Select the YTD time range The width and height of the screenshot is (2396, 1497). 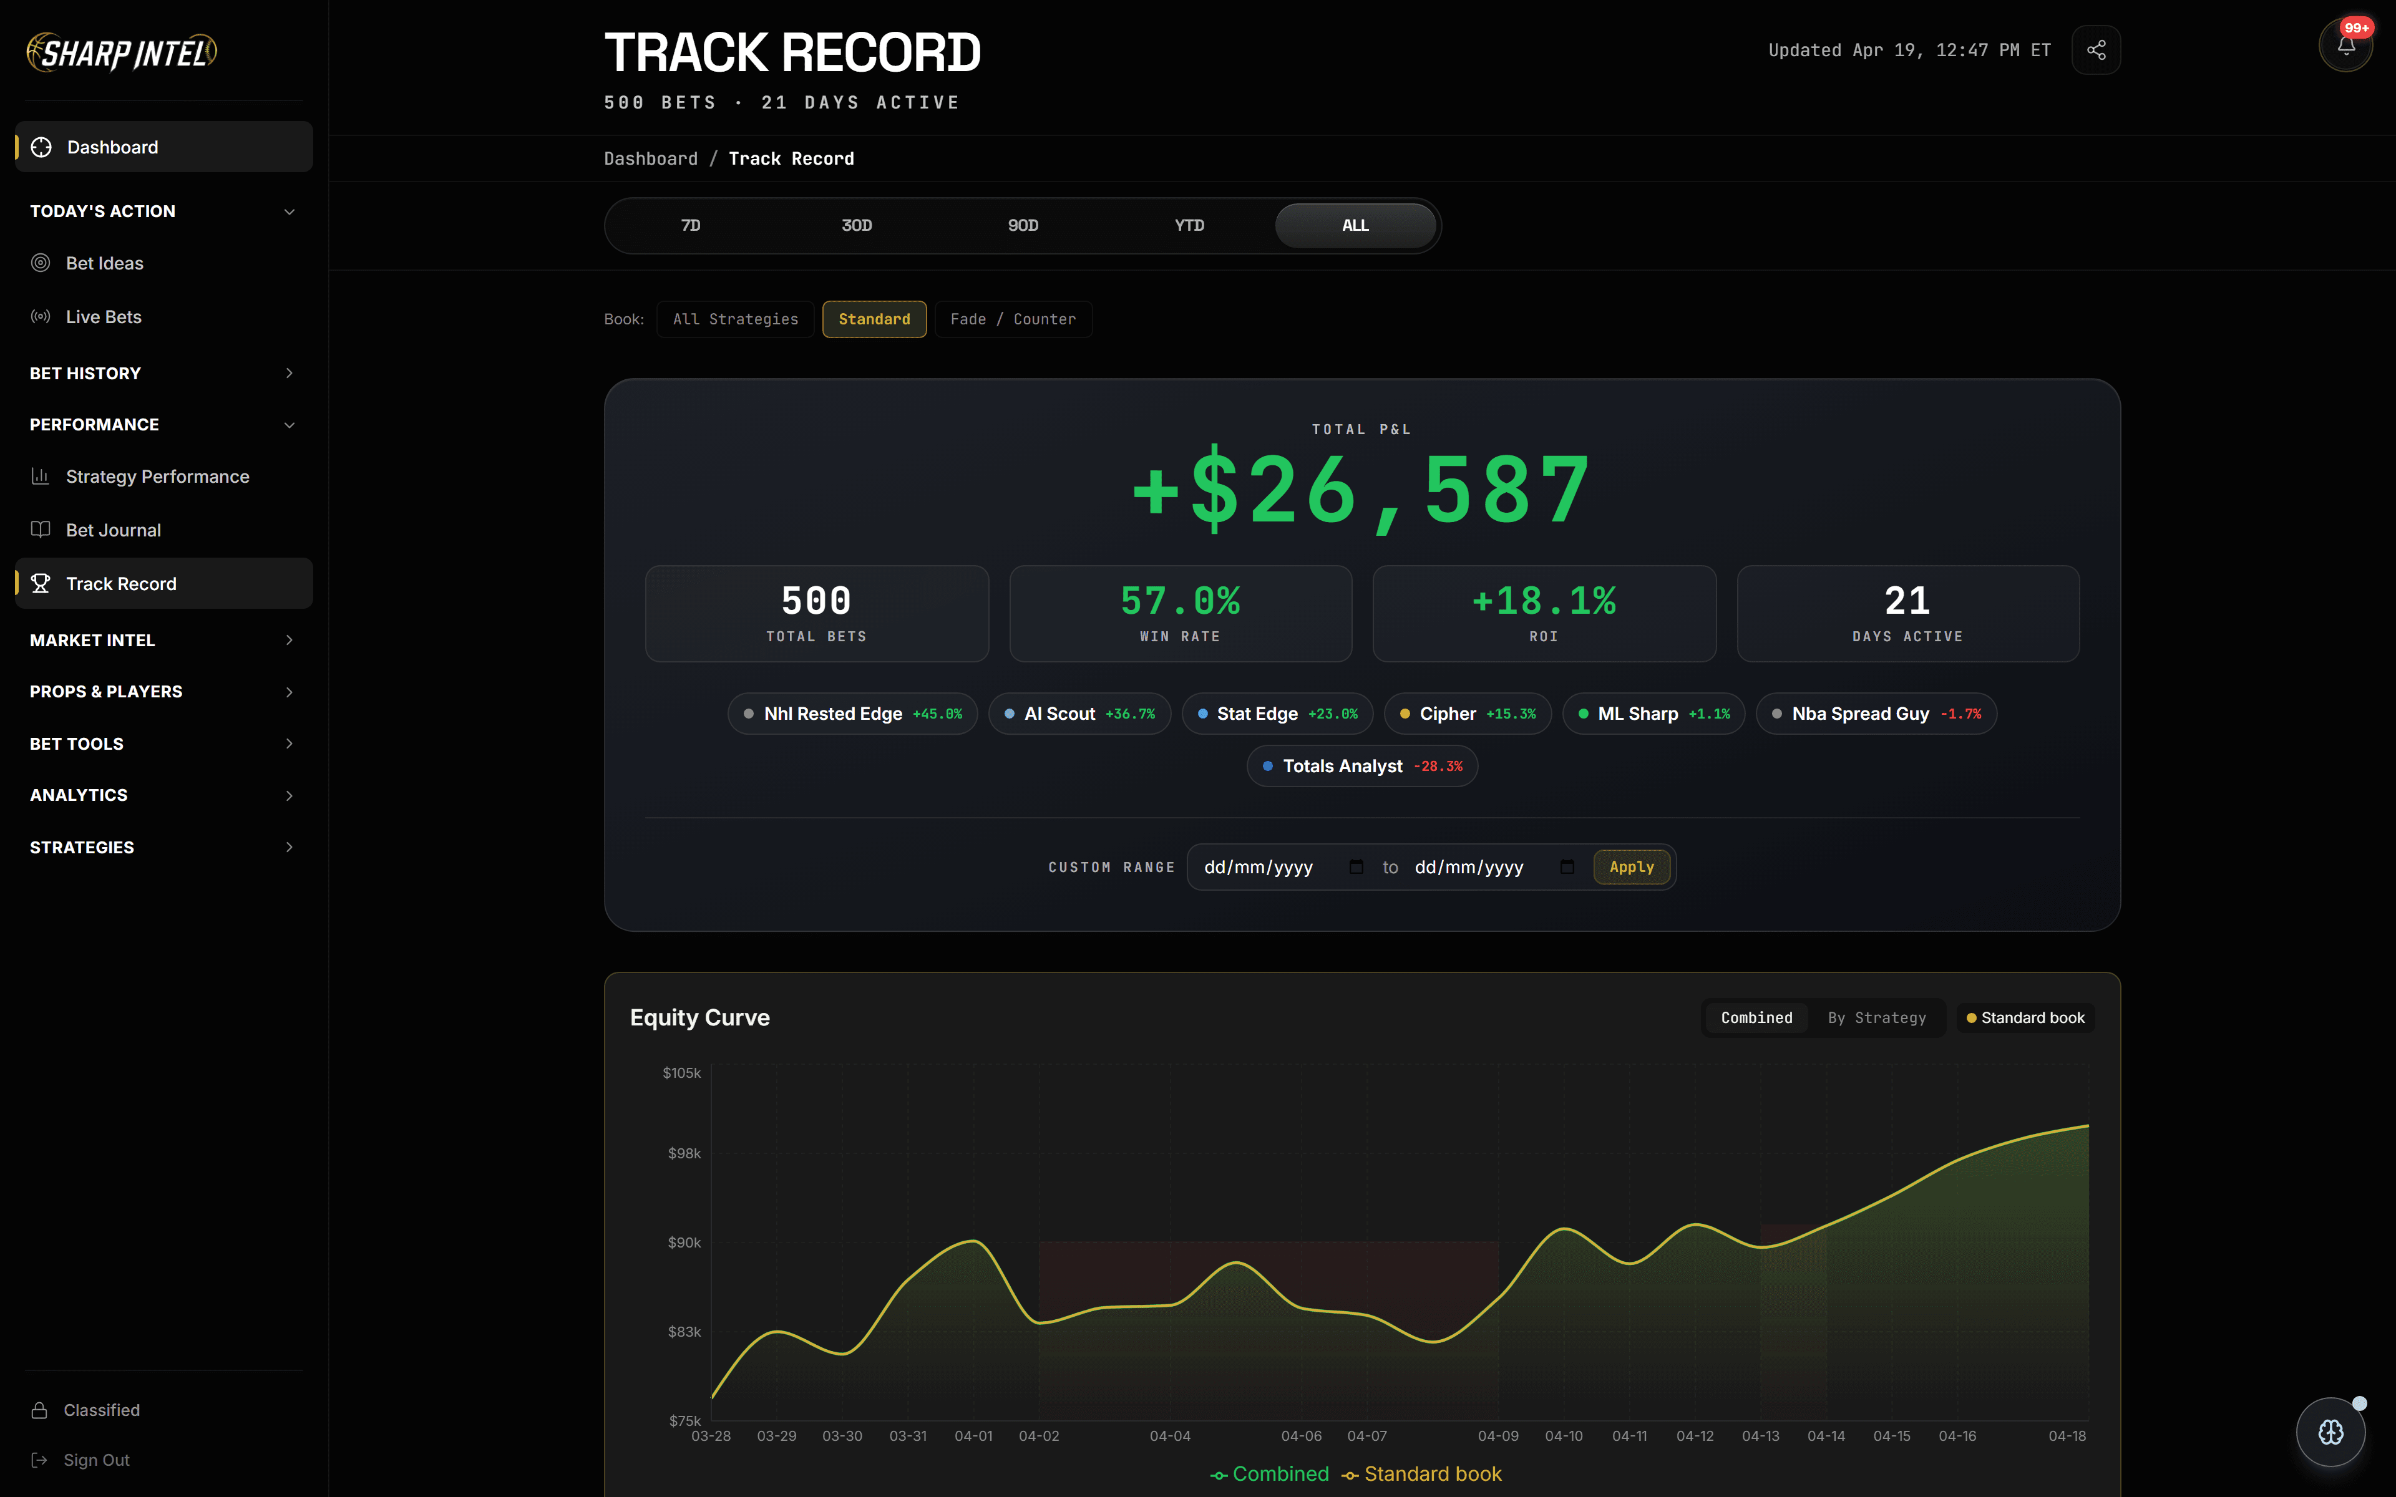click(x=1190, y=226)
